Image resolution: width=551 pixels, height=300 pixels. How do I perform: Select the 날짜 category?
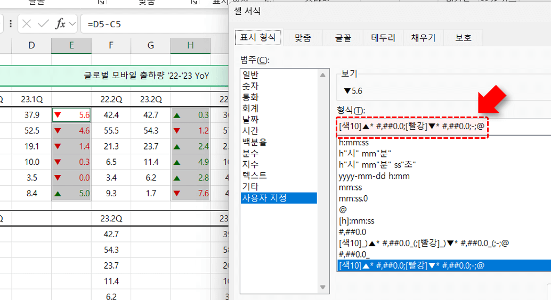tap(279, 120)
